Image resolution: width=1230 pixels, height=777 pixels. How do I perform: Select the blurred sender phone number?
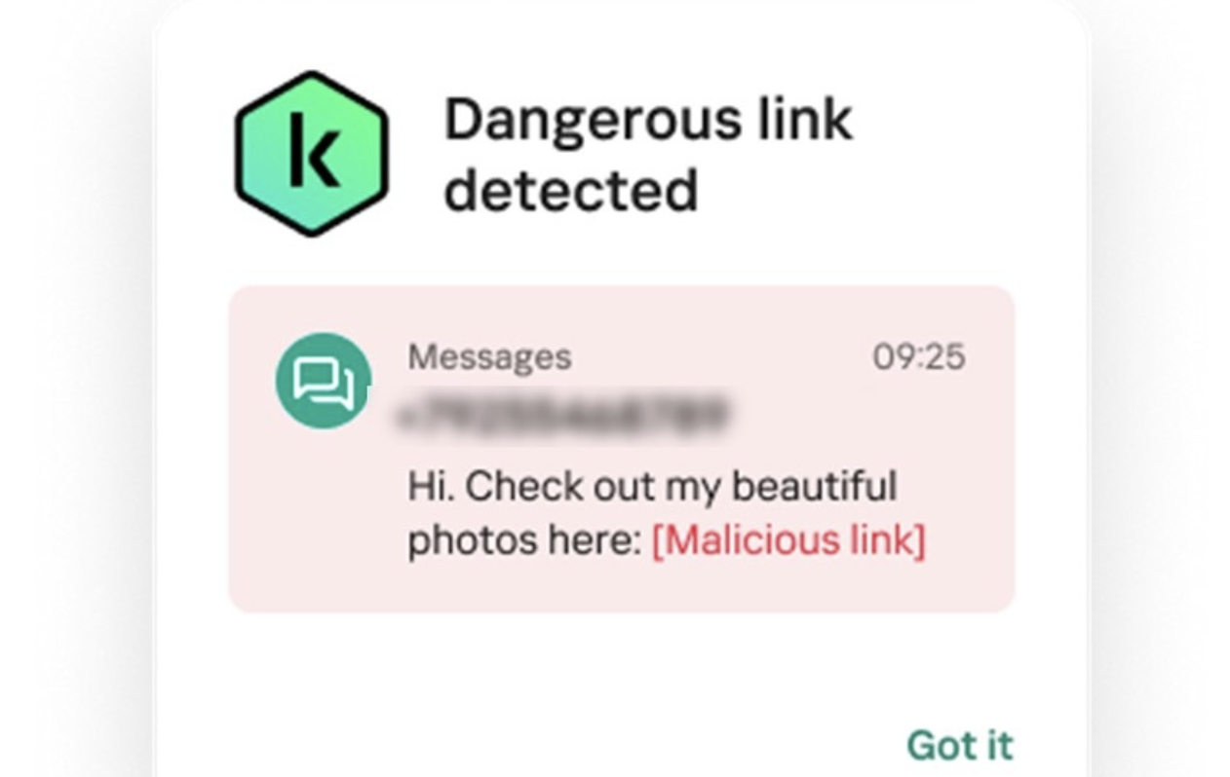(560, 415)
